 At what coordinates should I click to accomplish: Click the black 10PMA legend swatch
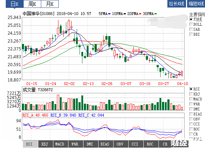[x=125, y=14]
